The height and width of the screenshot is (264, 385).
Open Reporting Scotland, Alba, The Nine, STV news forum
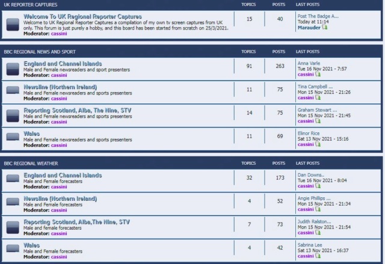[x=78, y=110]
